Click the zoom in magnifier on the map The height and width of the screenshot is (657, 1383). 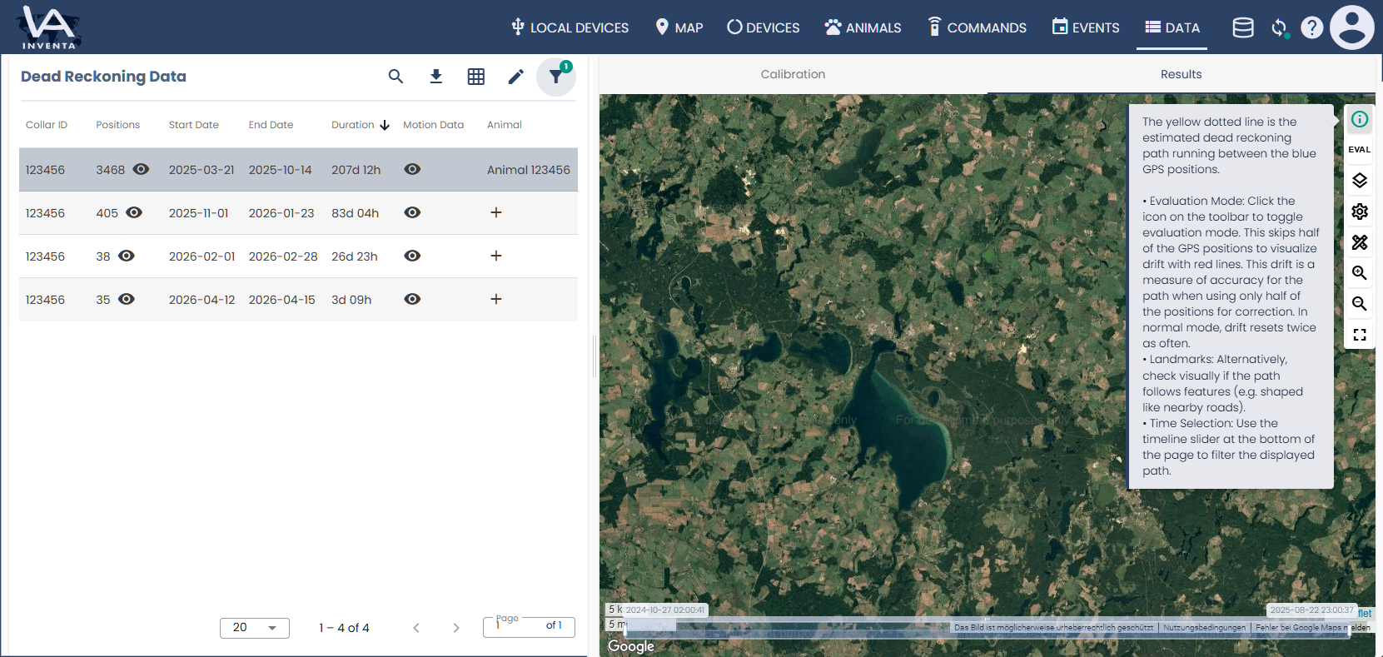pos(1359,273)
